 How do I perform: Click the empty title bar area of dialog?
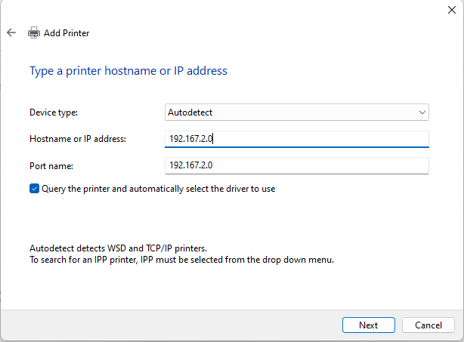click(227, 10)
